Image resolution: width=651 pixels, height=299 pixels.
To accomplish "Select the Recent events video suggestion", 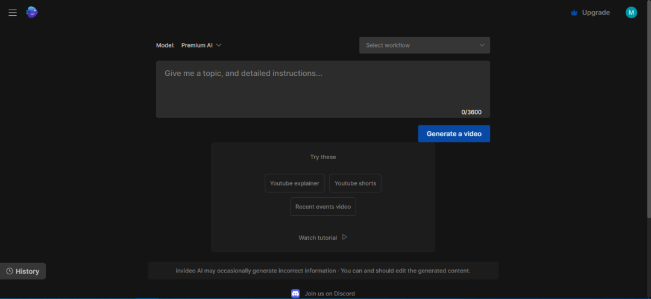I will coord(323,207).
